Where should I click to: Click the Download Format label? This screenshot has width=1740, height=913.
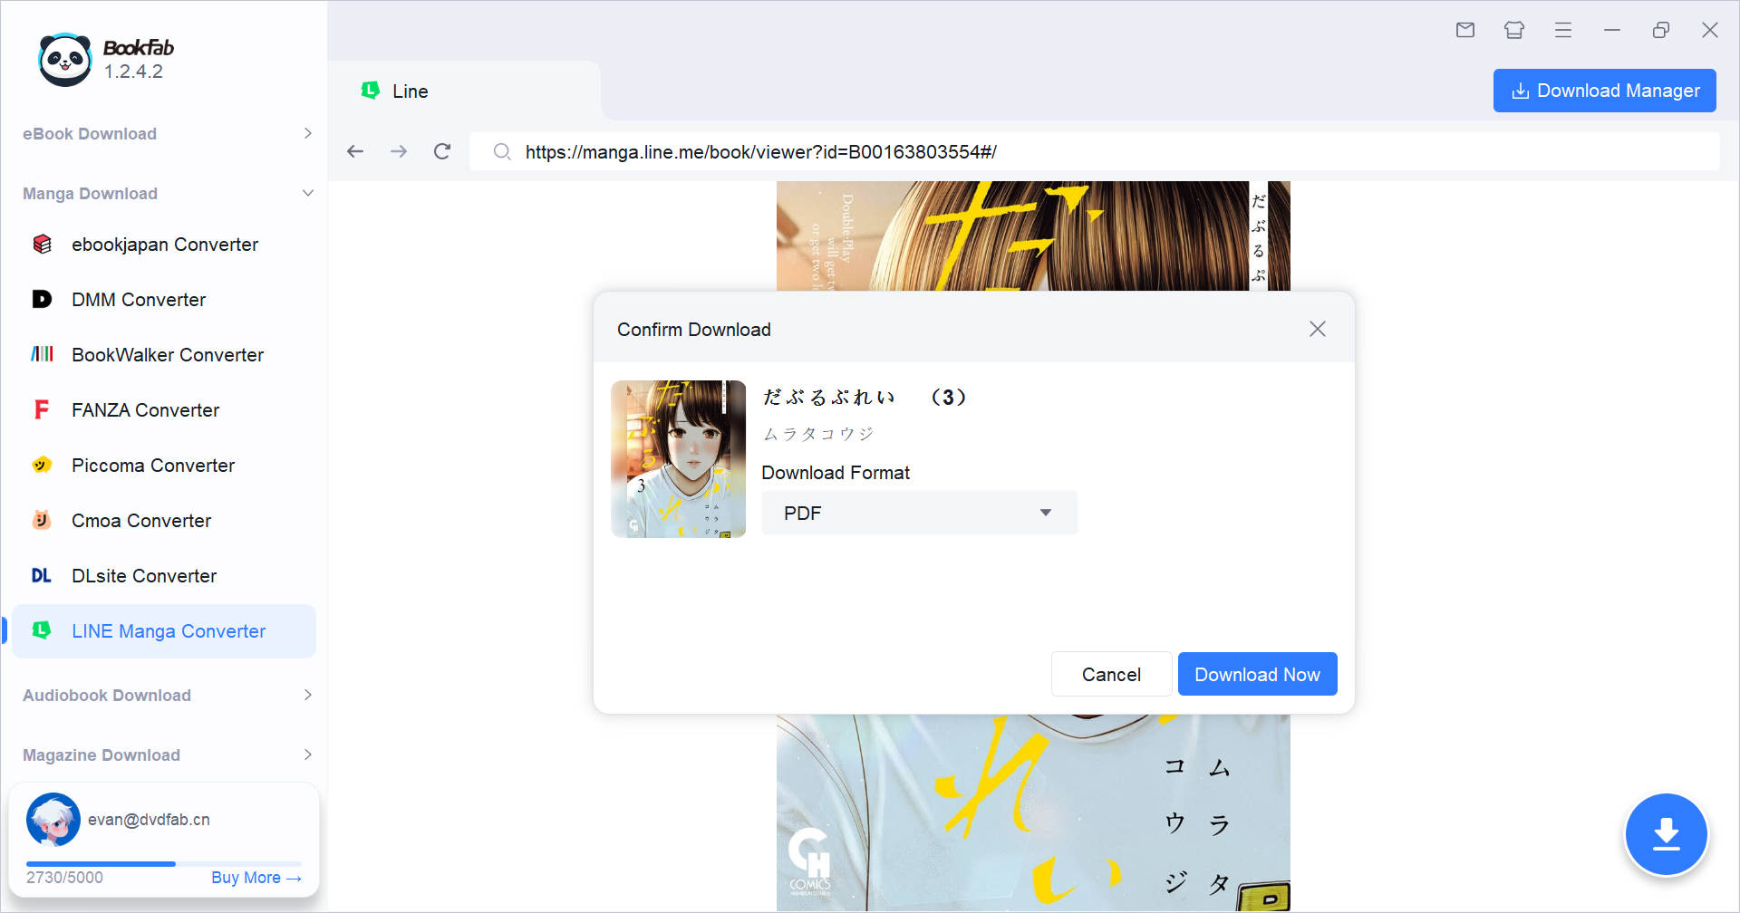click(x=836, y=473)
